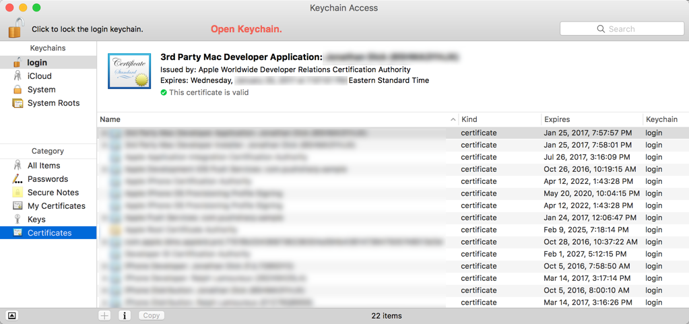The image size is (689, 324).
Task: Sort by the Keychain column header
Action: pos(665,120)
